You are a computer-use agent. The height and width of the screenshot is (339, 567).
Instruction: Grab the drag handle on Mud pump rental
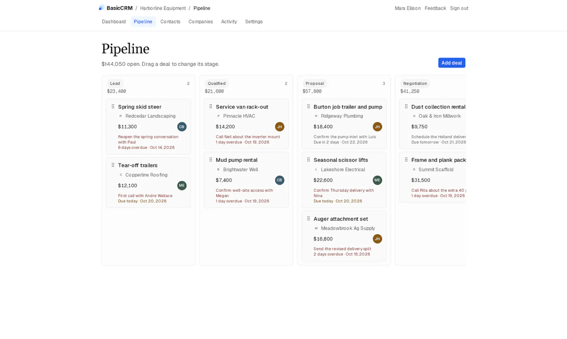[x=211, y=160]
